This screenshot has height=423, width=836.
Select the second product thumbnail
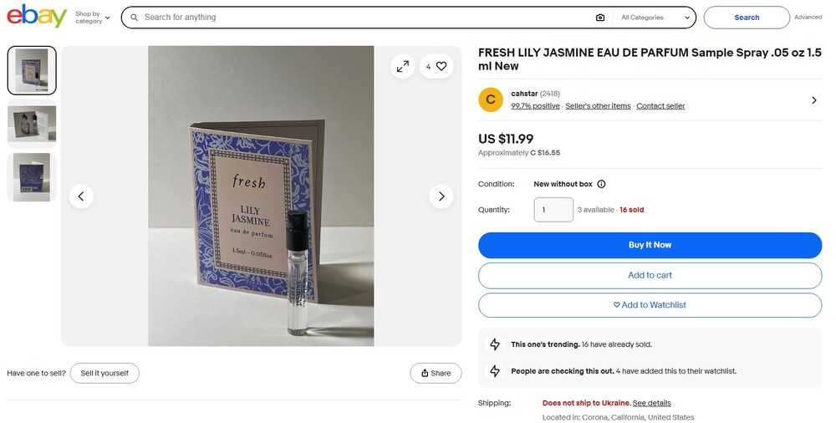[x=32, y=124]
